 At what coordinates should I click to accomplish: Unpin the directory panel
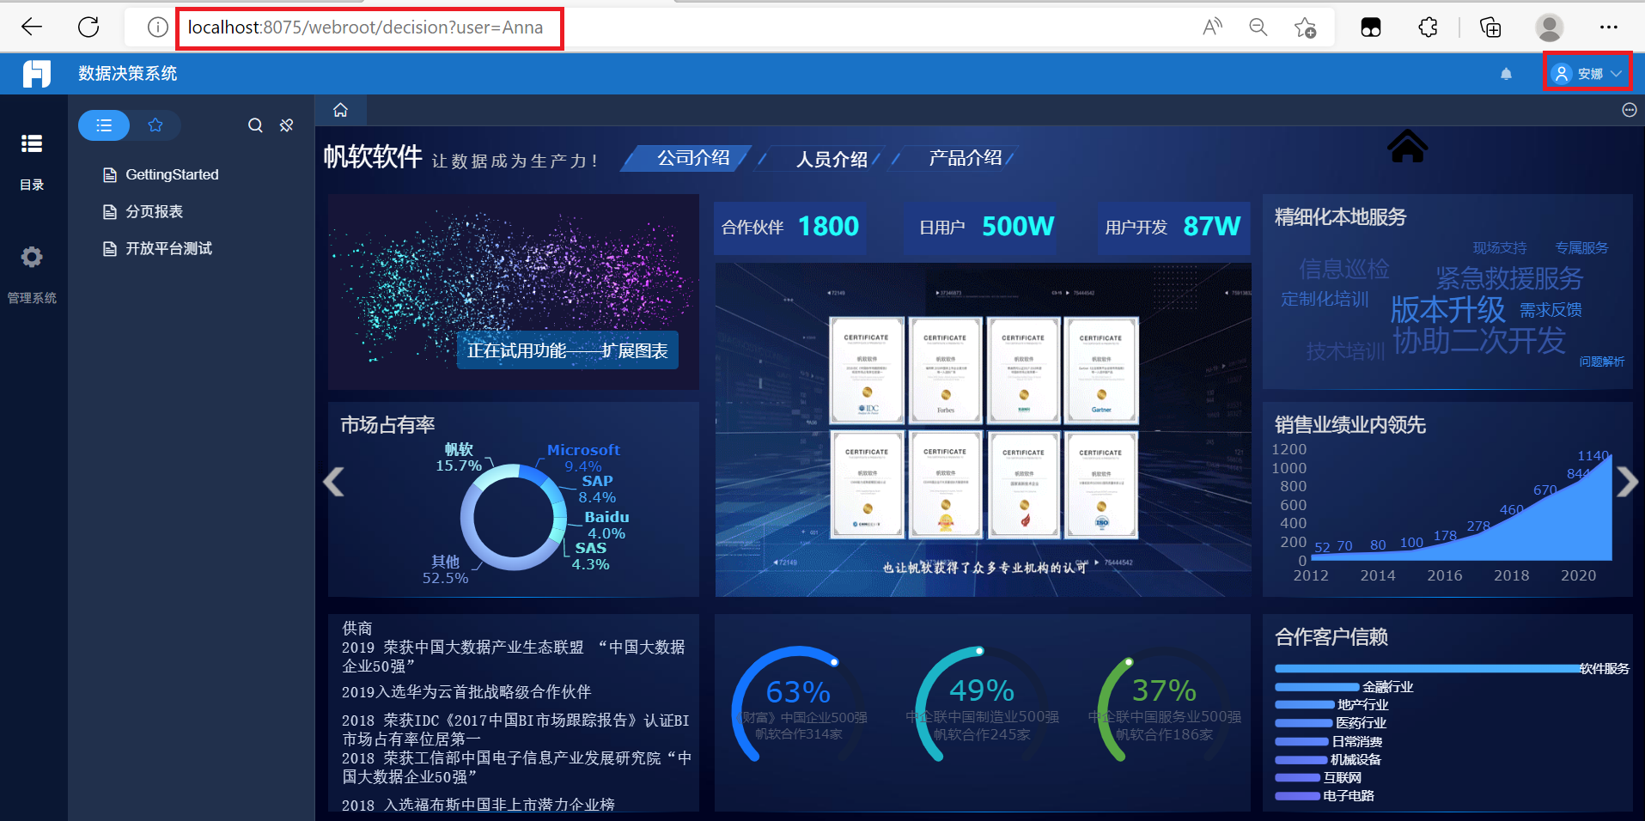(x=287, y=125)
